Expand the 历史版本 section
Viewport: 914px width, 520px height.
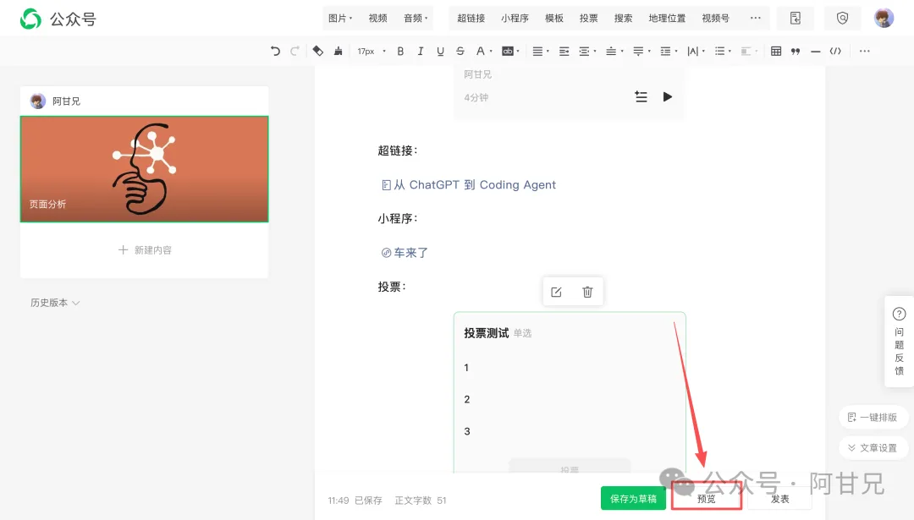click(55, 303)
